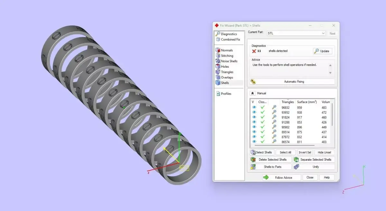Open the Triangles fixing page
The width and height of the screenshot is (386, 211).
224,72
